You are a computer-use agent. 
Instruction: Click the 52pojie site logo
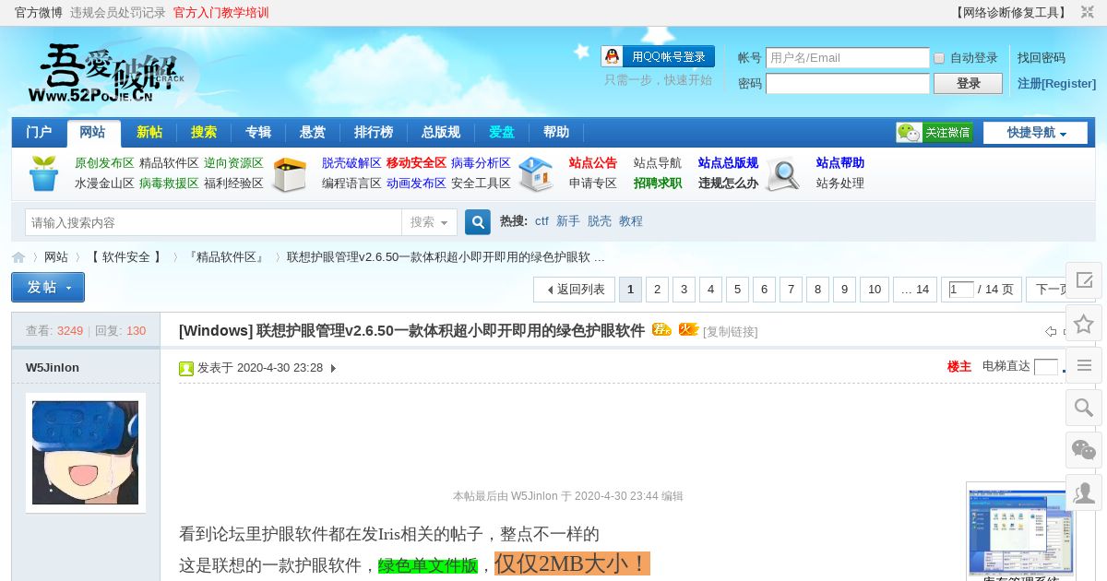pos(112,74)
